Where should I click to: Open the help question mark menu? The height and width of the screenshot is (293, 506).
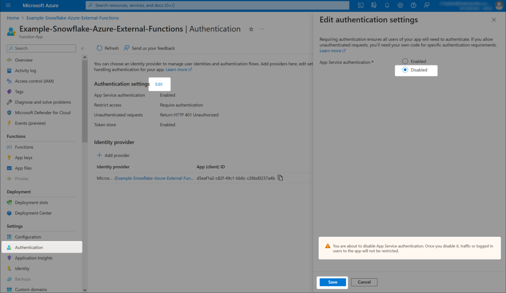point(413,5)
